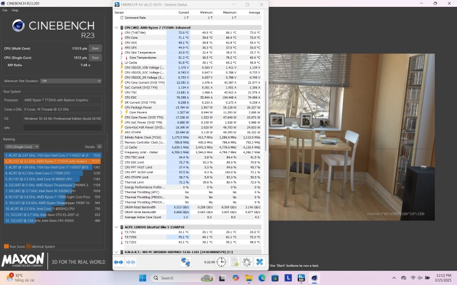Select Thermal Throttling (HTC) row
This screenshot has height=285, width=457.
pyautogui.click(x=190, y=192)
